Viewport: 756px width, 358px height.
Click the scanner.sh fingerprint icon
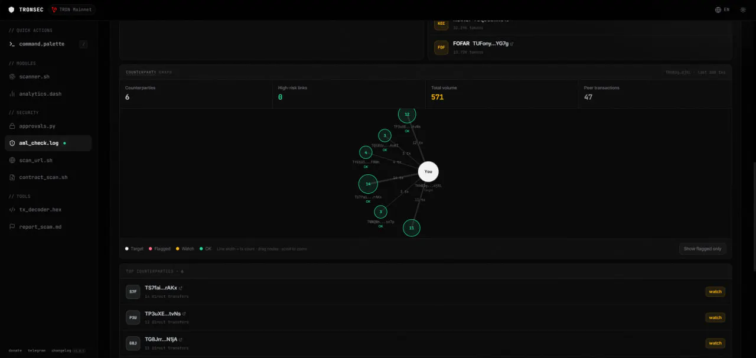click(x=12, y=77)
